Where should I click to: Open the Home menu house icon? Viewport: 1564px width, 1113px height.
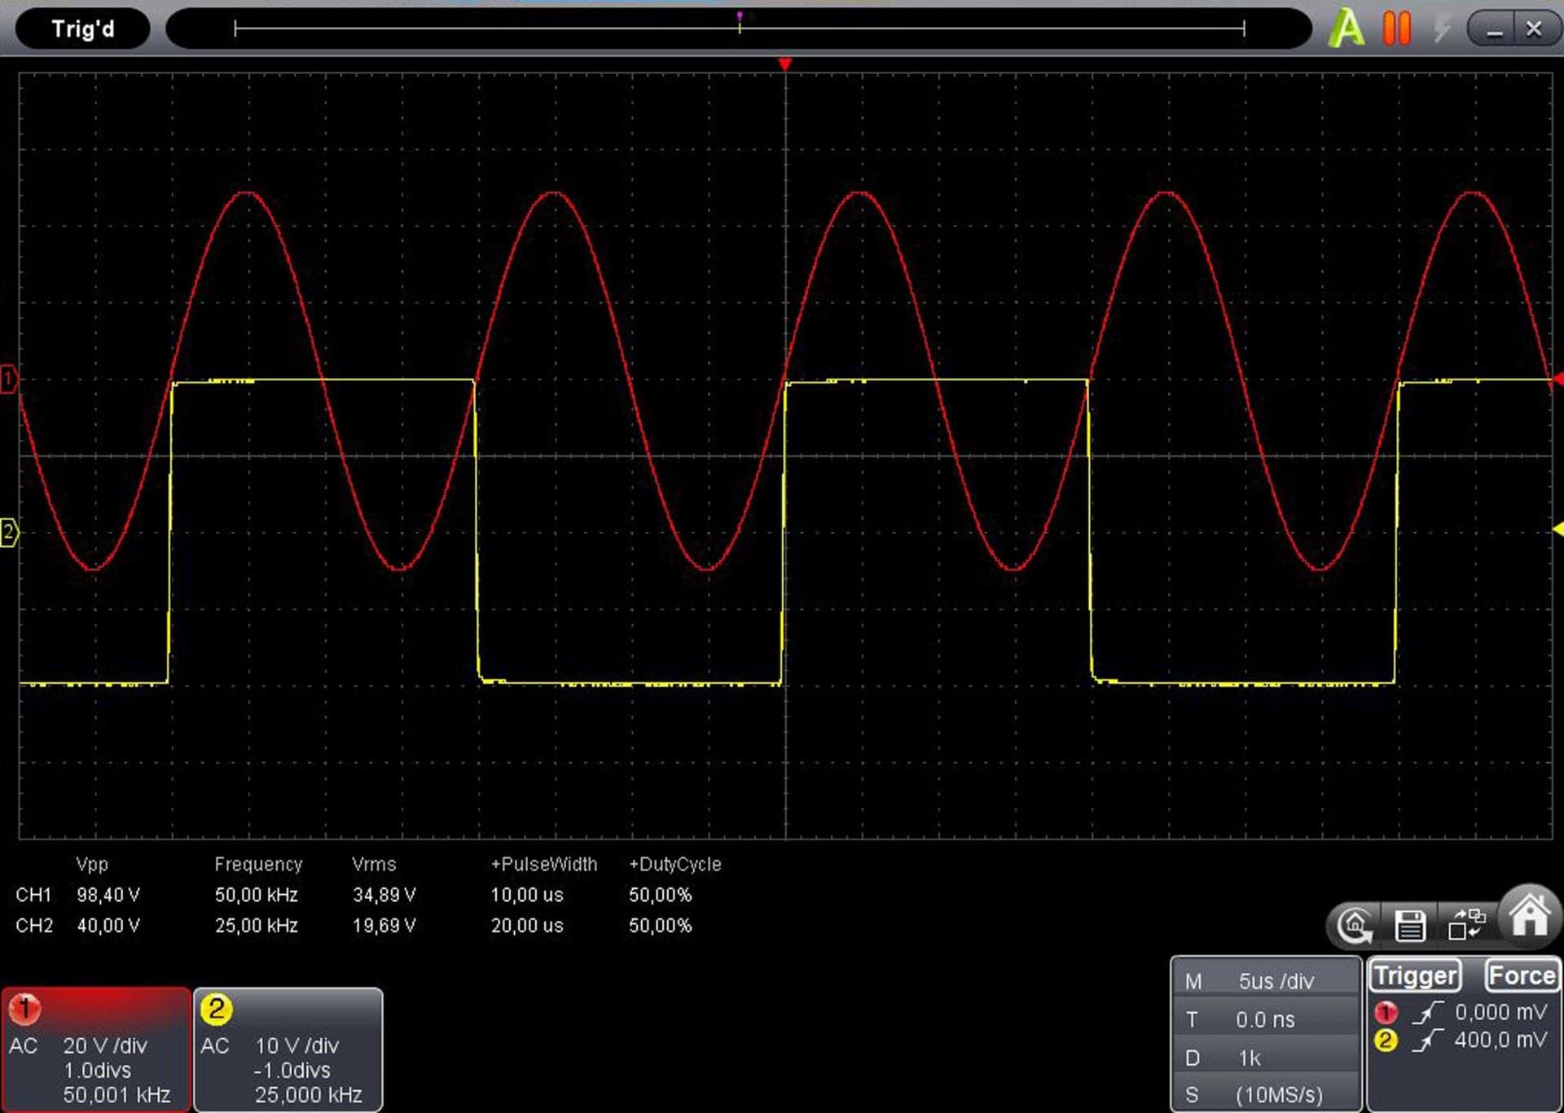[1530, 916]
